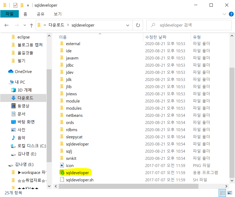Screen dimensions: 235x197
Task: Click the sqldeveloper search box
Action: pyautogui.click(x=189, y=25)
